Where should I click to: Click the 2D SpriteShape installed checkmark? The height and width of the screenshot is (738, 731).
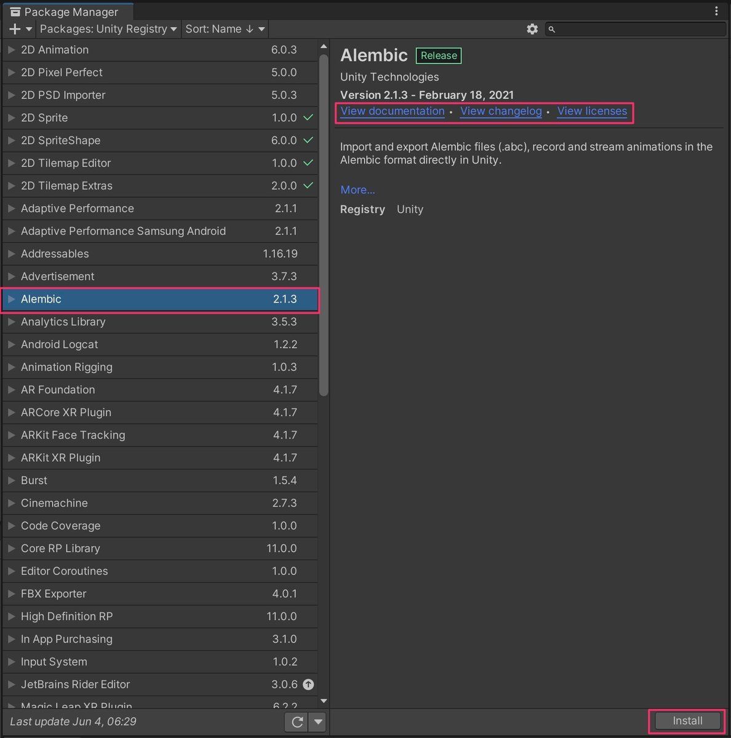tap(308, 140)
